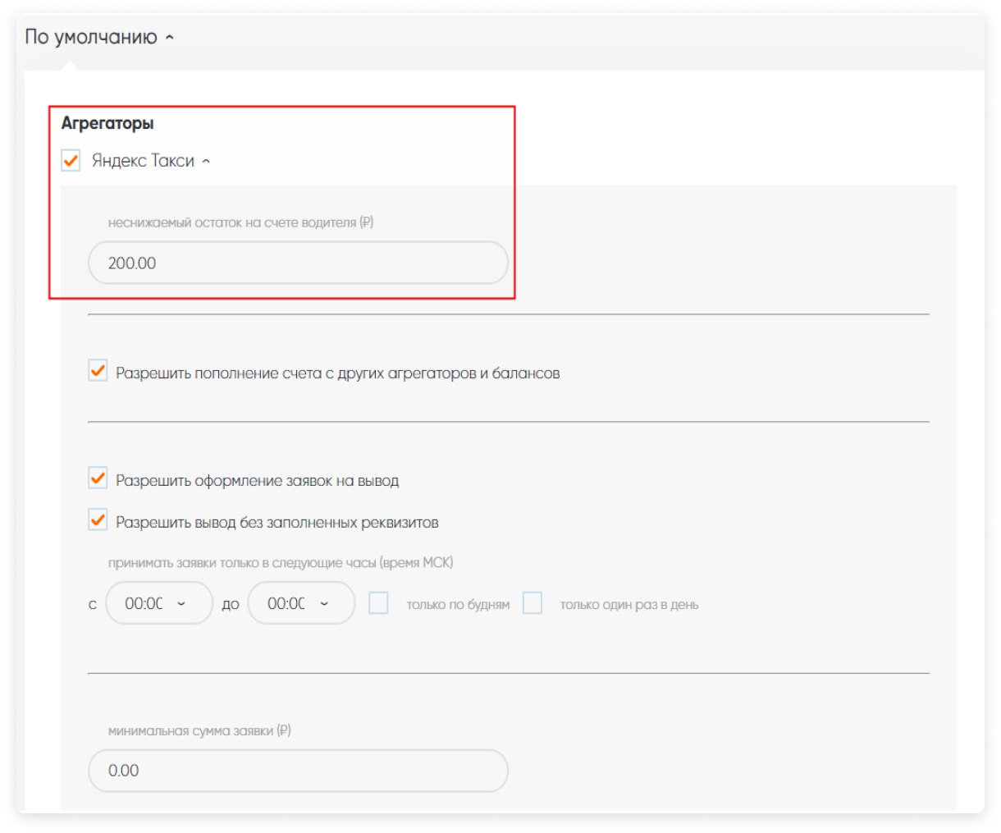
Task: Uncheck the Яндекс Такси checkbox
Action: click(x=71, y=160)
